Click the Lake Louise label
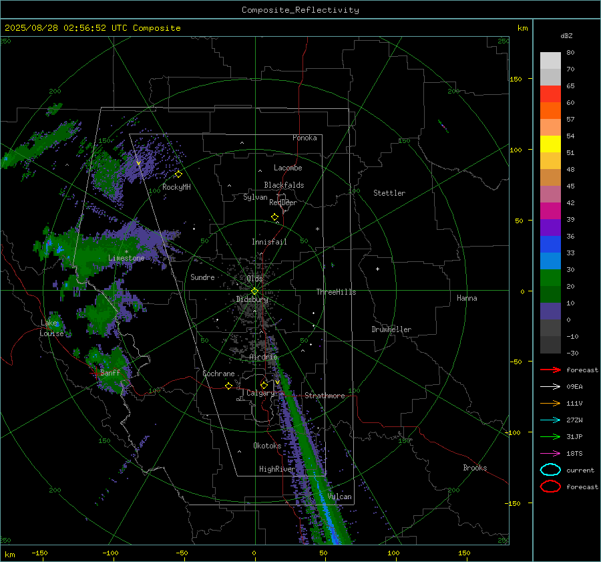The image size is (601, 562). pos(51,328)
